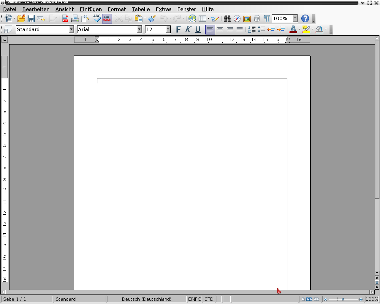
Task: Open the New document type arrow
Action: pyautogui.click(x=15, y=18)
